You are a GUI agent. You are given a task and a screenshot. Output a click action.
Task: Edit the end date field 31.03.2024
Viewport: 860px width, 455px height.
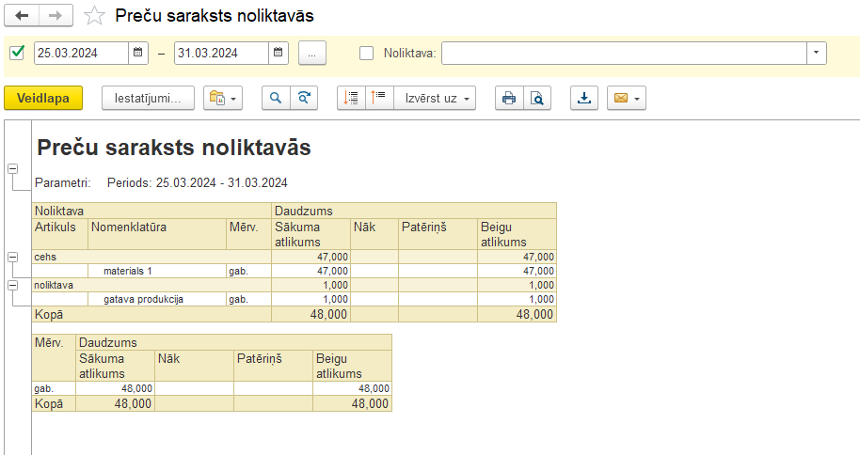[x=221, y=54]
